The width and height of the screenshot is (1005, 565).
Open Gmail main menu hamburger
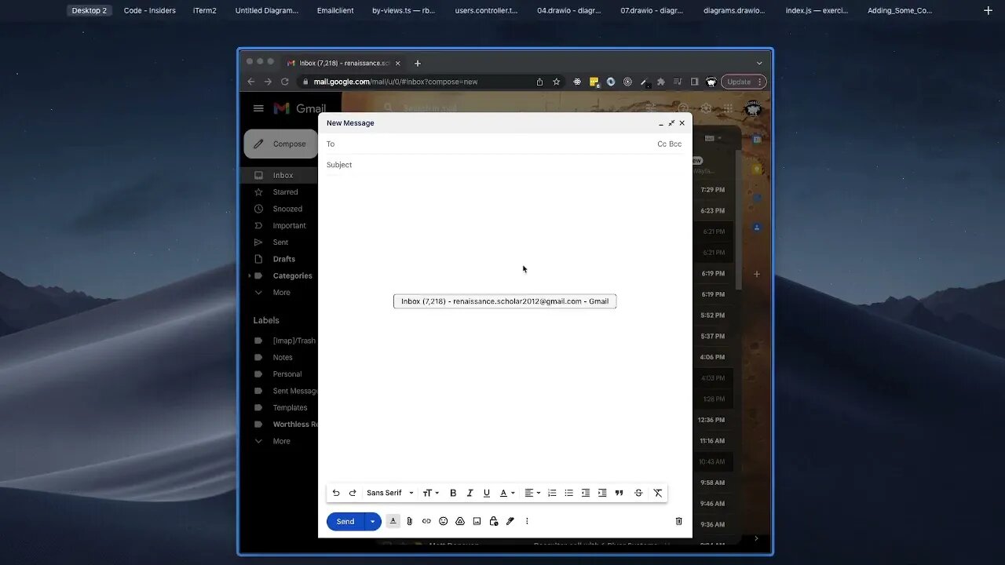258,108
